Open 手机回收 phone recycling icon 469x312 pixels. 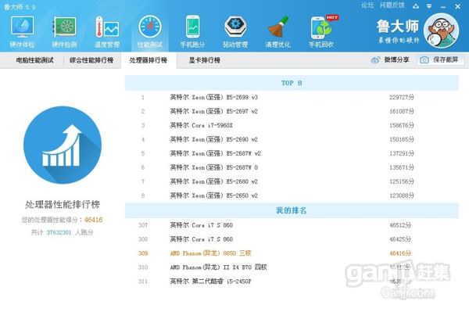pyautogui.click(x=322, y=31)
